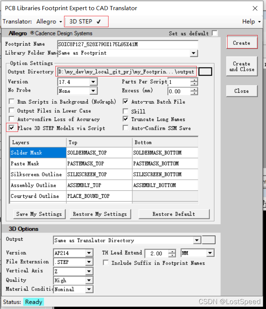Click Restore Default button
266x309 pixels.
coord(174,214)
